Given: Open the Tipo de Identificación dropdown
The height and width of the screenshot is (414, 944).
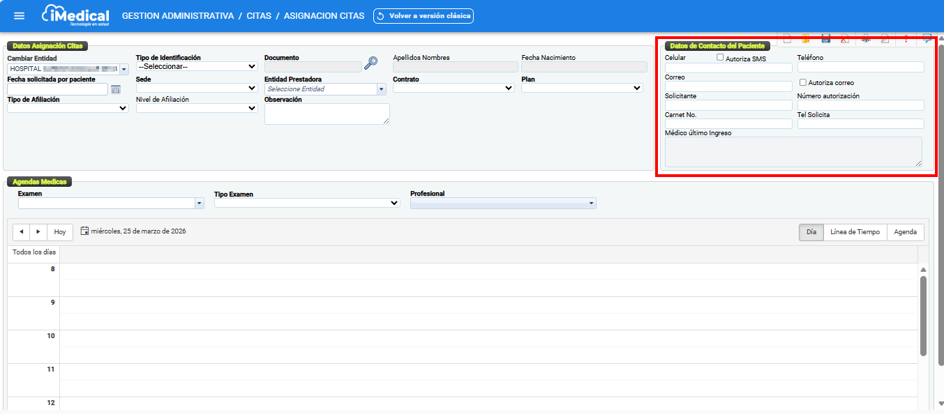Looking at the screenshot, I should (197, 67).
